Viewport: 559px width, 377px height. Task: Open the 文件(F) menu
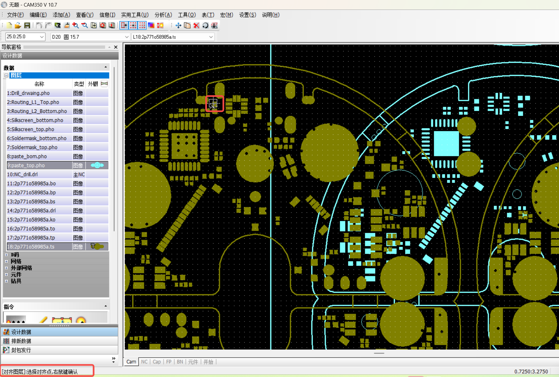point(15,15)
